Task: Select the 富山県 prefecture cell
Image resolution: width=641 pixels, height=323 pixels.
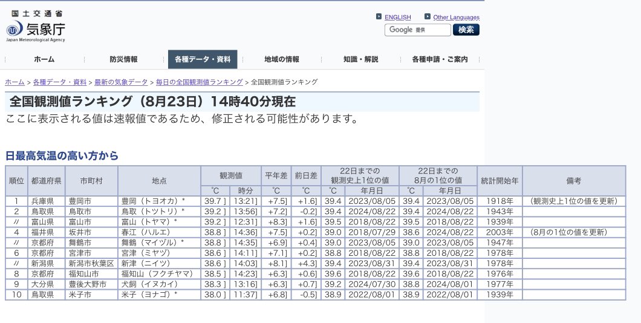Action: 46,222
